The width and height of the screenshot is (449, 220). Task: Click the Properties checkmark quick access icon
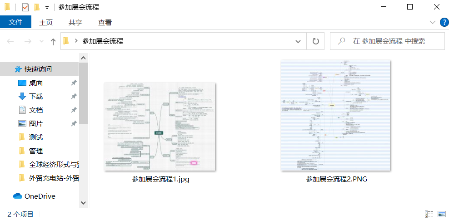[x=25, y=7]
